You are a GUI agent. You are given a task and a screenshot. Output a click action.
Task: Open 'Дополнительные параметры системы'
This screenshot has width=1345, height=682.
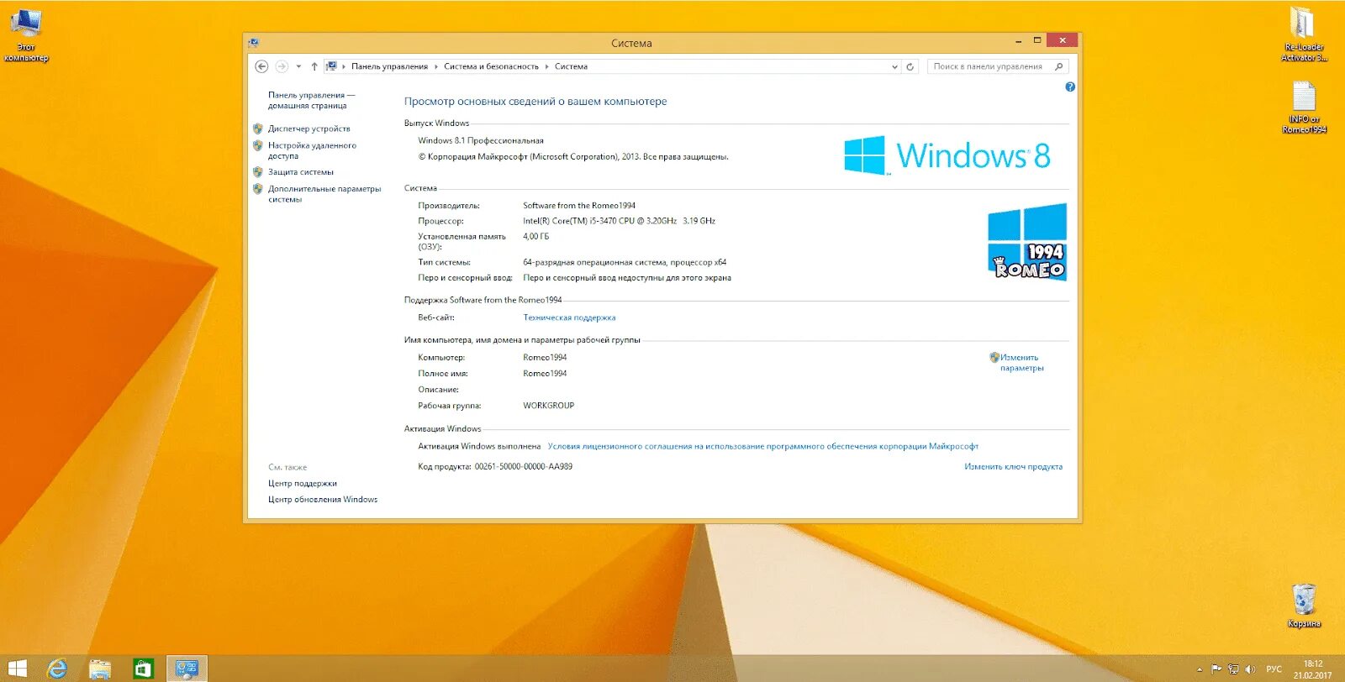324,194
